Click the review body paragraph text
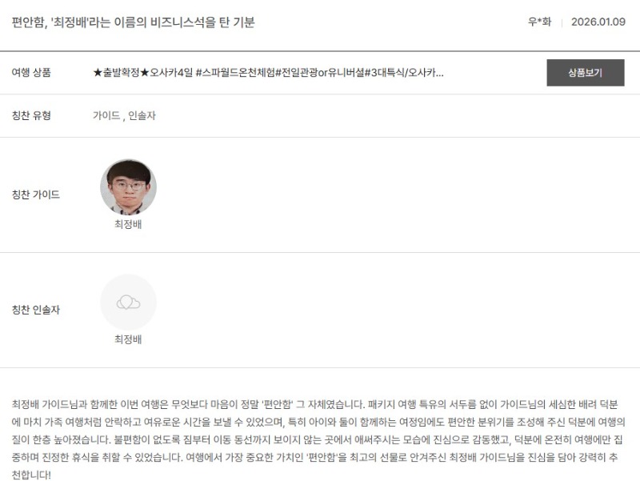 click(x=320, y=435)
